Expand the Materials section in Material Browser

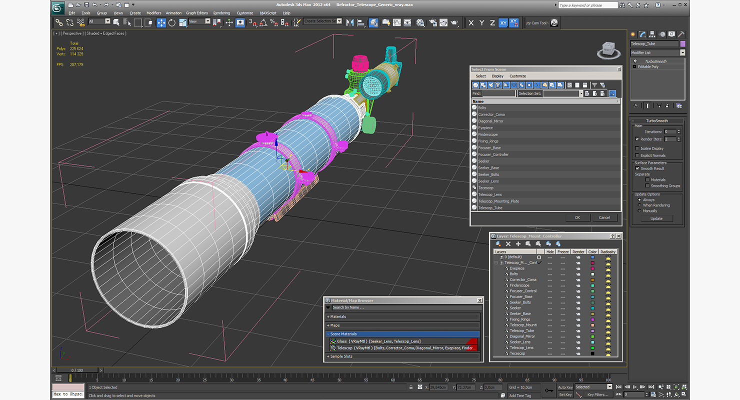(x=402, y=316)
